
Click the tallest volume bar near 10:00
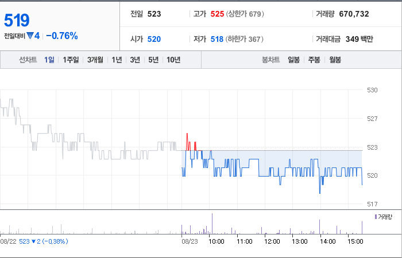click(x=212, y=224)
